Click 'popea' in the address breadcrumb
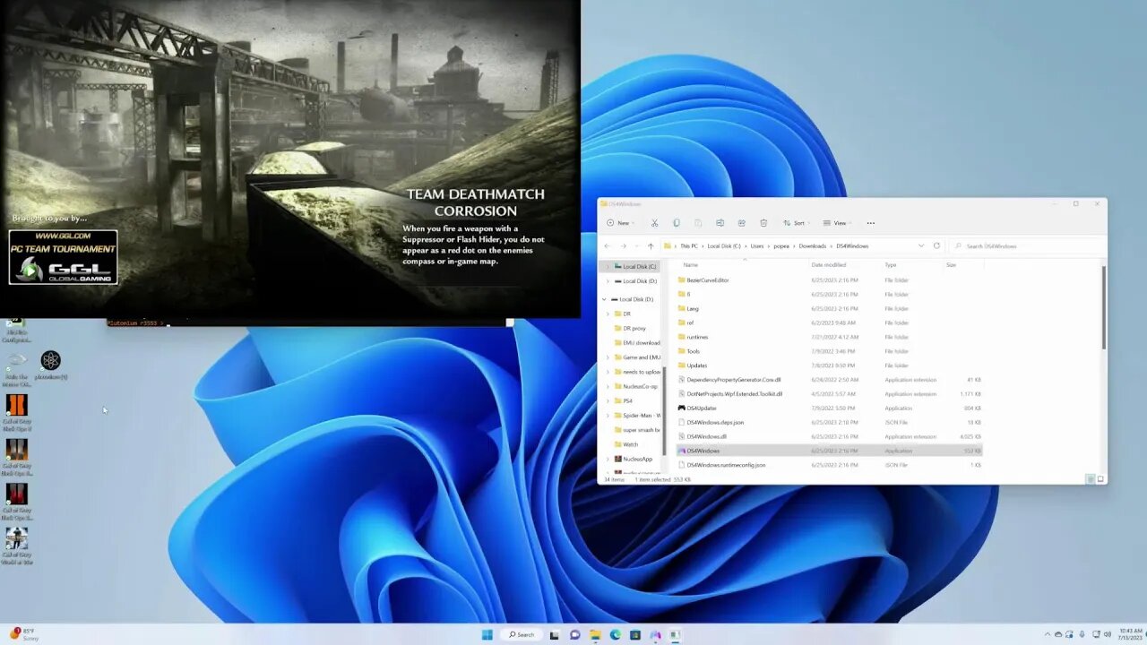Viewport: 1147px width, 645px height. [782, 245]
